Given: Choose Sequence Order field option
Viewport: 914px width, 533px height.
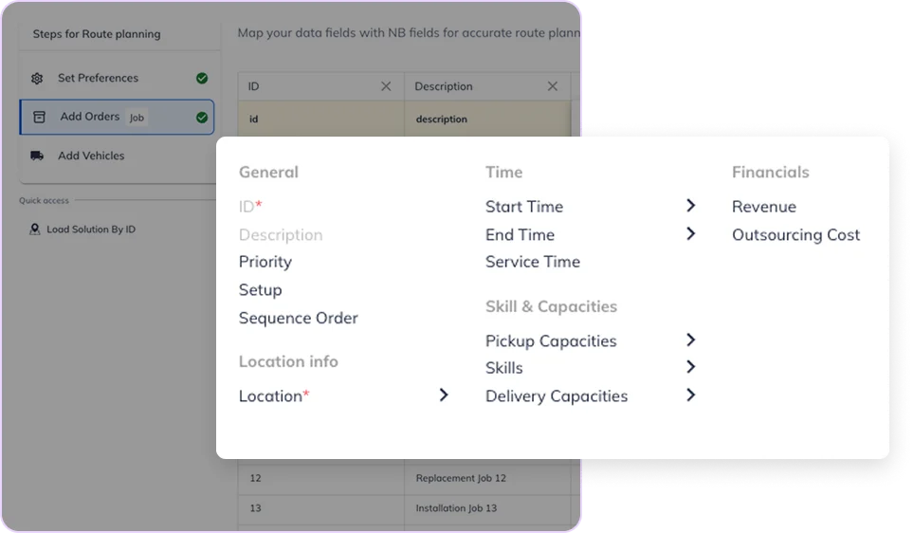Looking at the screenshot, I should (298, 318).
